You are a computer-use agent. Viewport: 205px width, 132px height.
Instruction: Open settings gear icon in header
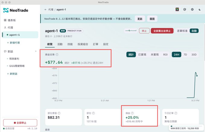(x=184, y=10)
